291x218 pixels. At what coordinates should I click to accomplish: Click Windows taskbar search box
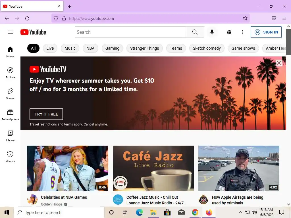(59, 212)
